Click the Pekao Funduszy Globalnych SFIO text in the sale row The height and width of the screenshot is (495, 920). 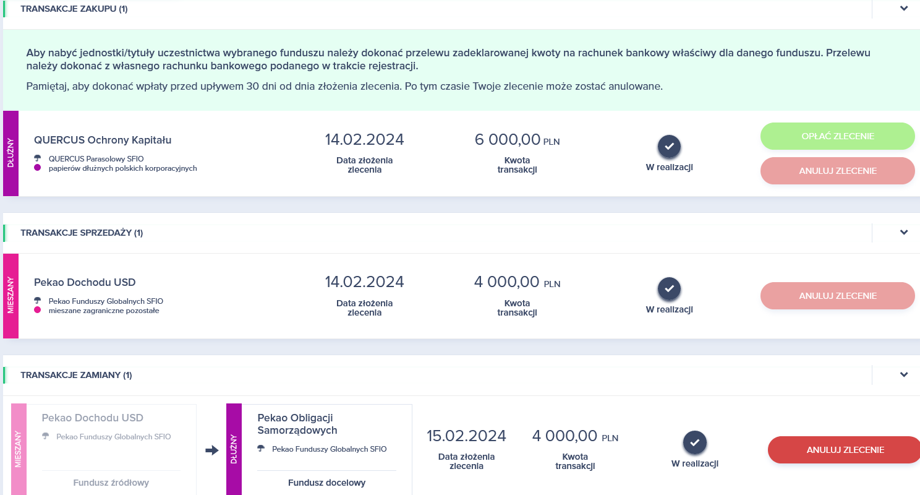106,301
